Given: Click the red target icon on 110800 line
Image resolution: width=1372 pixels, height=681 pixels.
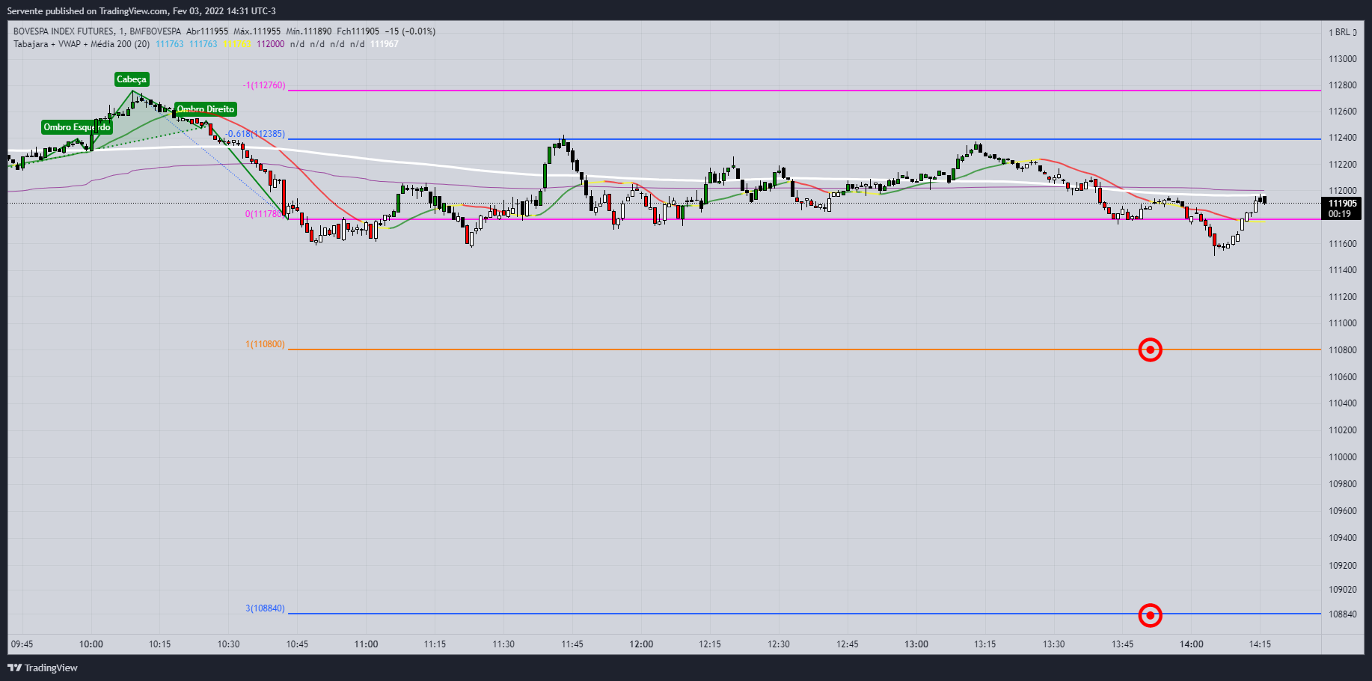Looking at the screenshot, I should [x=1151, y=349].
